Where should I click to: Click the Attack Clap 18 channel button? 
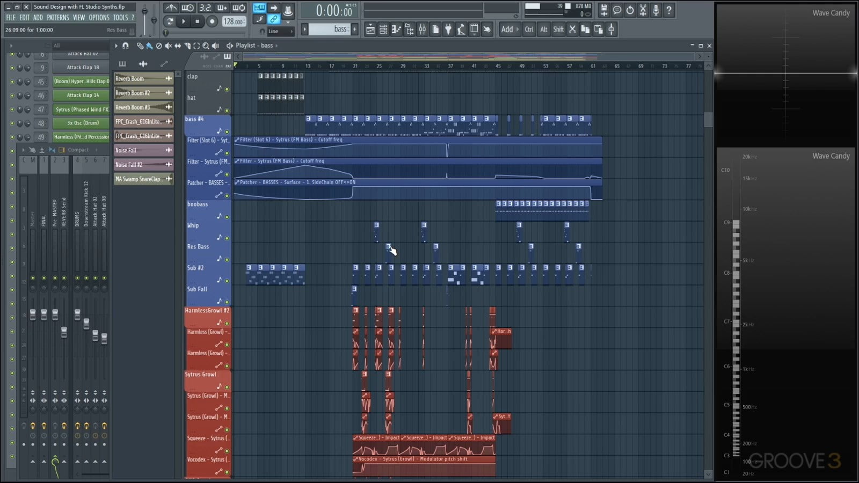tap(81, 68)
